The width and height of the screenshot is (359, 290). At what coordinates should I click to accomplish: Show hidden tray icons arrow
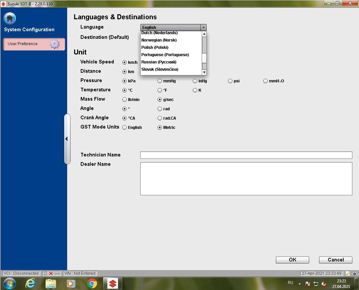click(x=299, y=284)
